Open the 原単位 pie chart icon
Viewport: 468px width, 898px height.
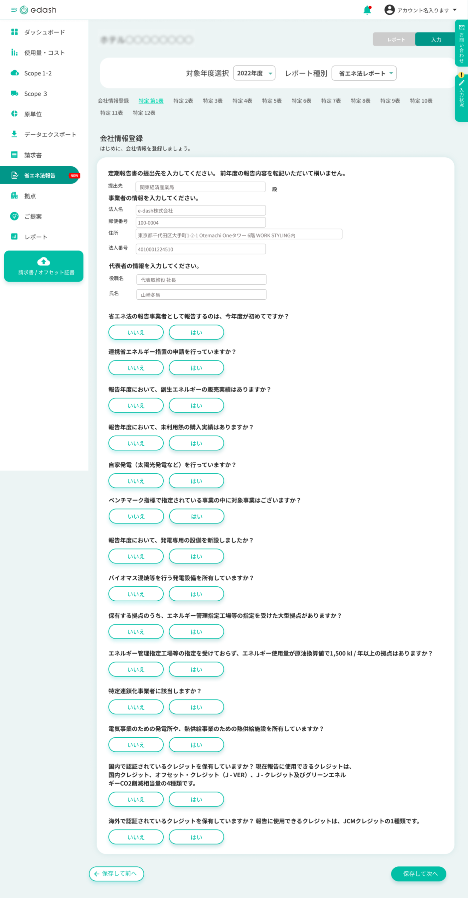coord(14,114)
